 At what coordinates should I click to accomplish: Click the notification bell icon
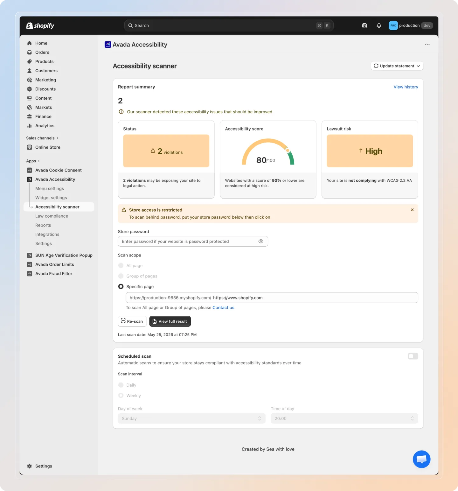coord(379,26)
